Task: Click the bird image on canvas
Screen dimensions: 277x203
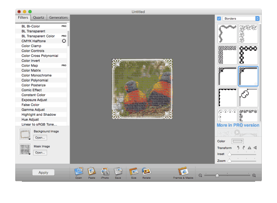Action: (142, 89)
